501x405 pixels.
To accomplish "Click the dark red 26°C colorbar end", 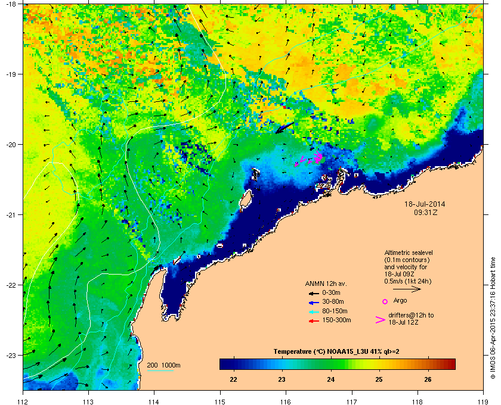I will 450,364.
